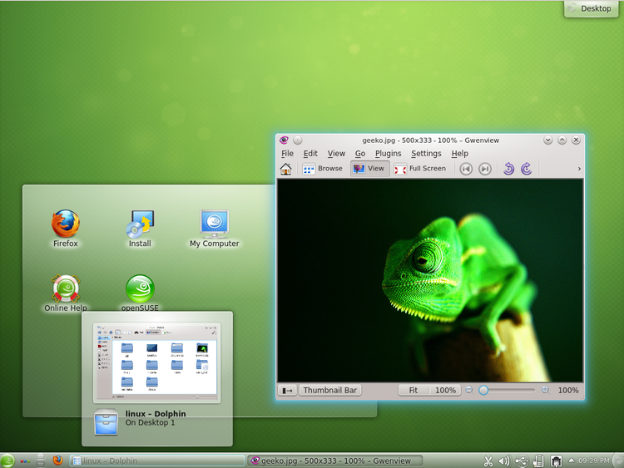Go to the next image

(484, 169)
